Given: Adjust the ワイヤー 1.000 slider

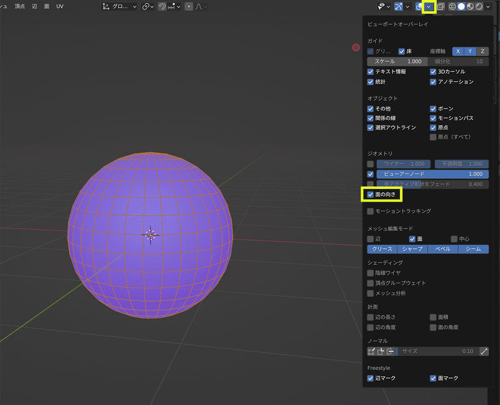Looking at the screenshot, I should (x=404, y=164).
